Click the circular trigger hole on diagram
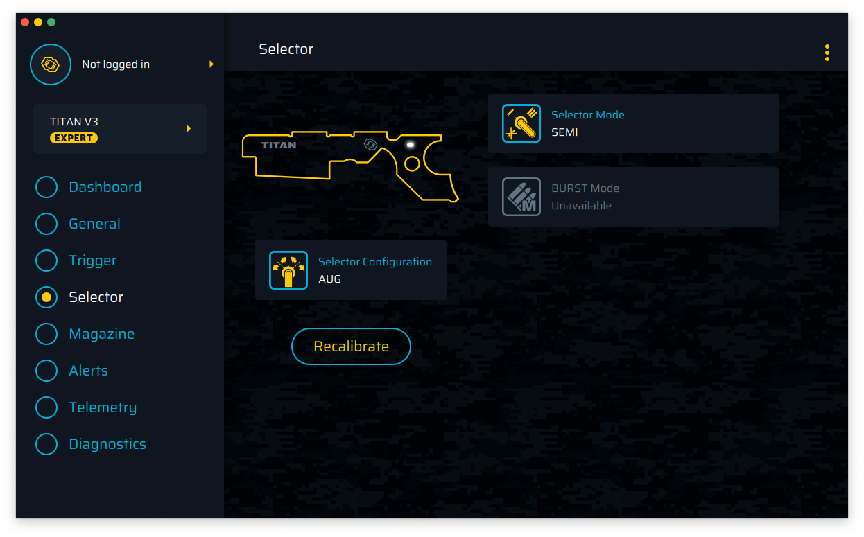The height and width of the screenshot is (537, 864). pos(412,164)
